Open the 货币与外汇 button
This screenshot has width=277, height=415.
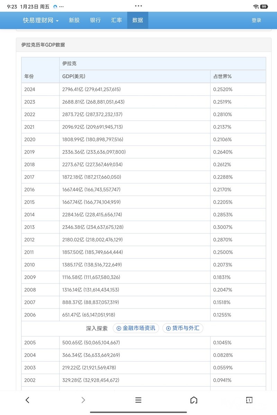coord(182,328)
